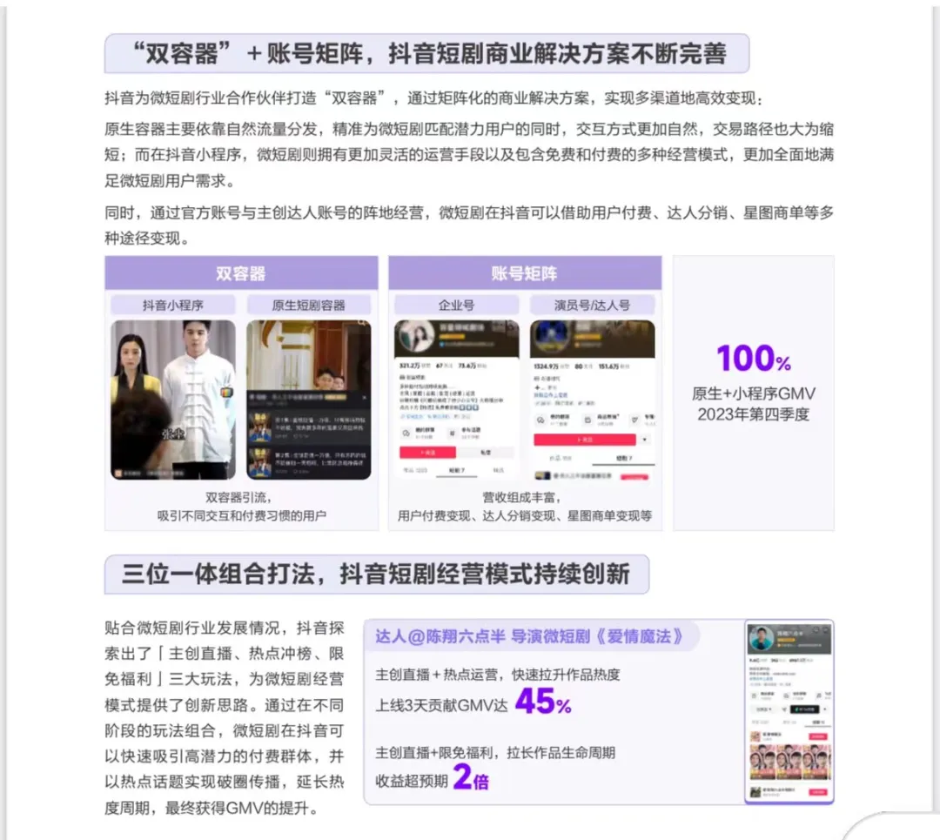940x840 pixels.
Task: Click the 原生短剧容器 label
Action: 309,306
